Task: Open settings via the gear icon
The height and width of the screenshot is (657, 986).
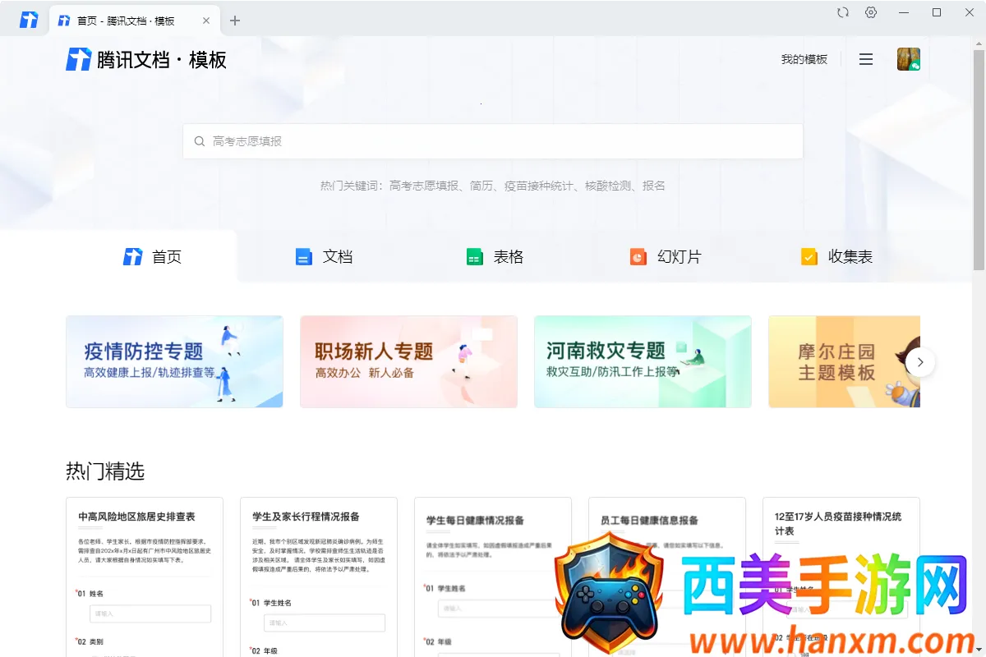Action: click(x=871, y=12)
